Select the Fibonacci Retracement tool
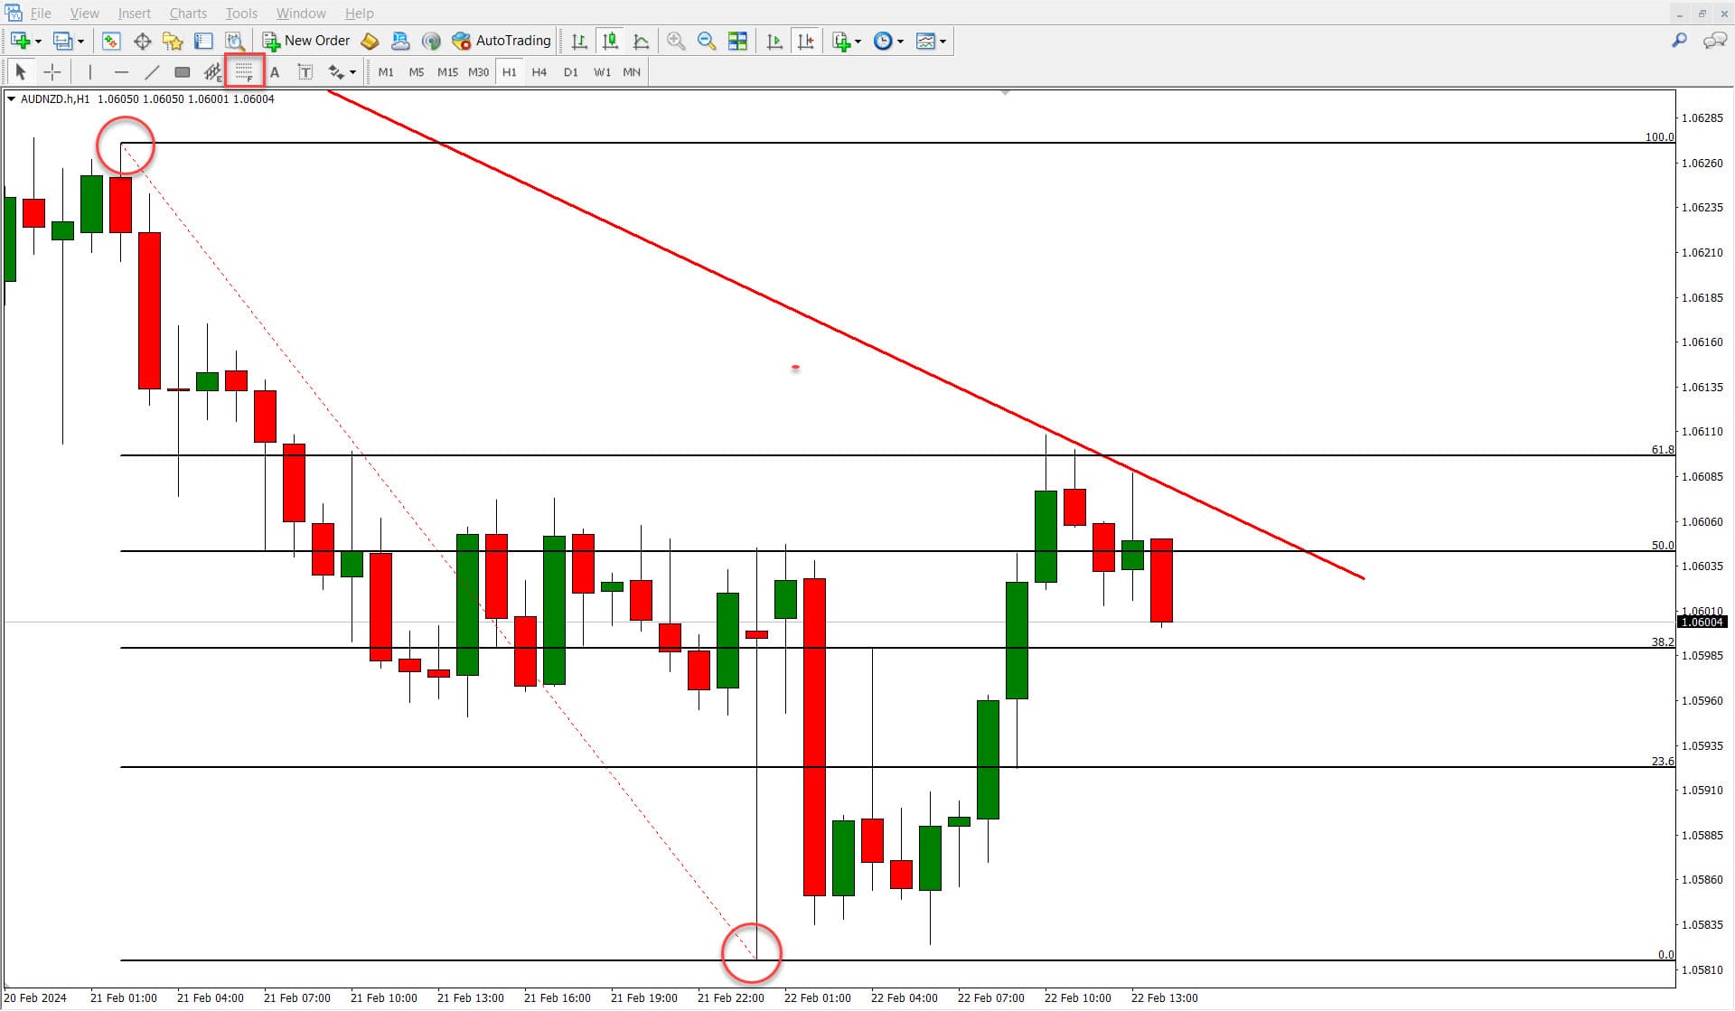Viewport: 1735px width, 1011px height. point(244,71)
